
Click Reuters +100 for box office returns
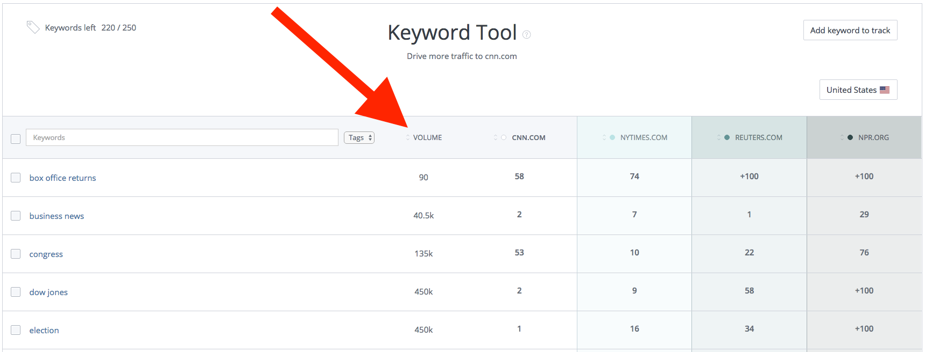[x=749, y=176]
